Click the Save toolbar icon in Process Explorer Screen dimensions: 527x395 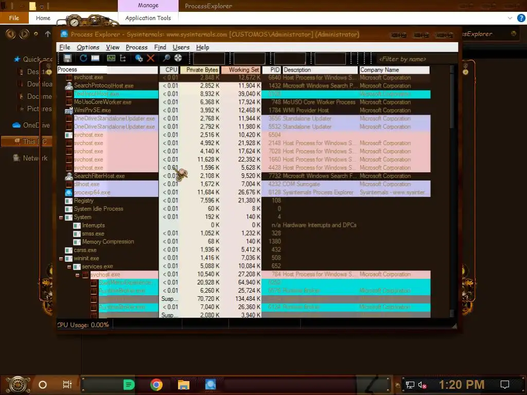tap(67, 59)
